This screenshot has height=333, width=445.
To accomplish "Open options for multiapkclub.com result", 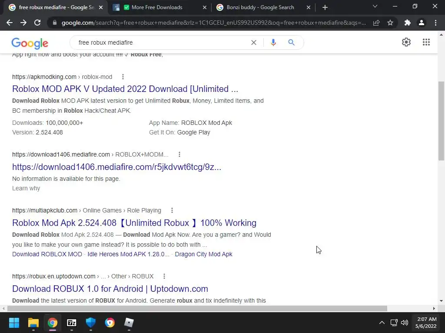I will coord(172,210).
